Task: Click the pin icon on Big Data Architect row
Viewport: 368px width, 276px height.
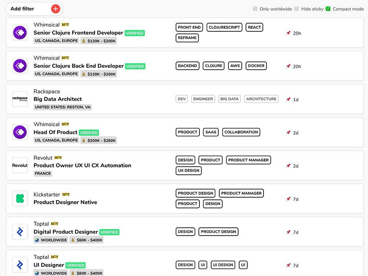Action: [x=289, y=99]
